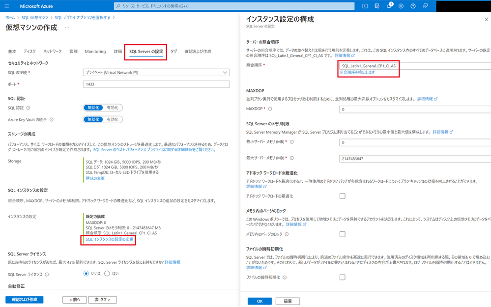Open 詳細情報 link under ファイルの瞬時初期化

click(x=257, y=268)
